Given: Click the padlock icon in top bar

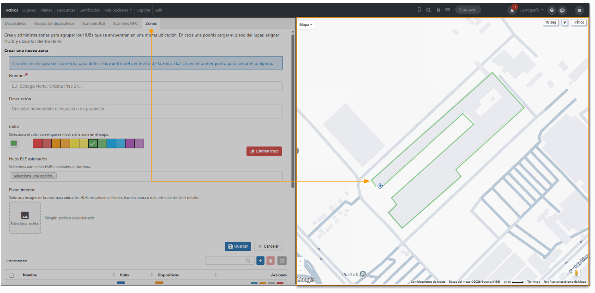Looking at the screenshot, I should click(438, 10).
